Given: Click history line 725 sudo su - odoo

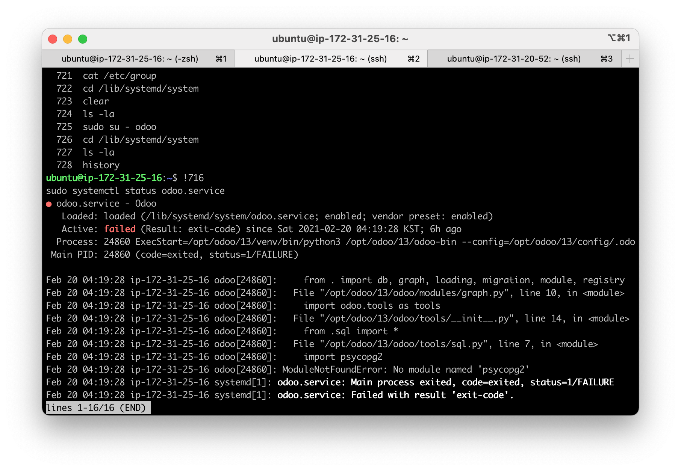Looking at the screenshot, I should click(x=106, y=127).
